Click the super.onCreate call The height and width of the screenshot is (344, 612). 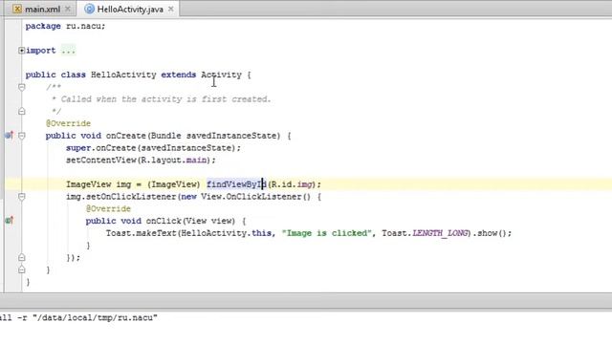[x=153, y=148]
